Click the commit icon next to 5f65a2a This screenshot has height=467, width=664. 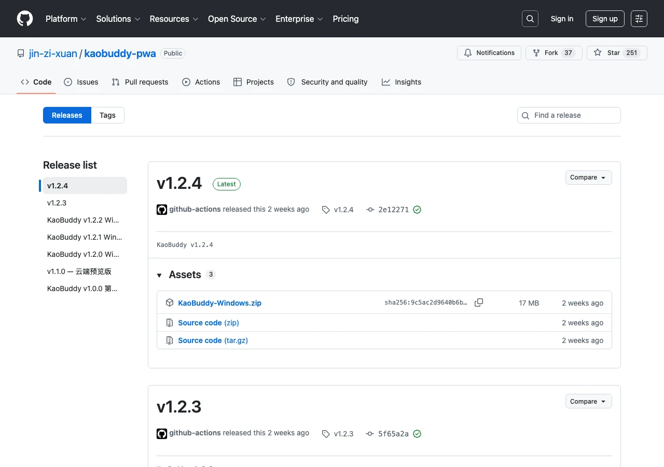(370, 434)
